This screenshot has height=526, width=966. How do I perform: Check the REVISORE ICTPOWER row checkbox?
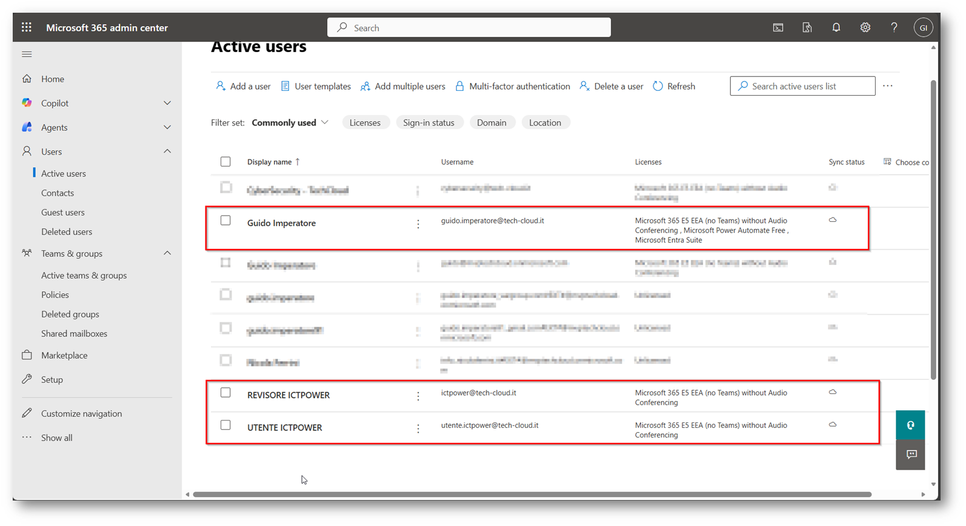coord(225,393)
